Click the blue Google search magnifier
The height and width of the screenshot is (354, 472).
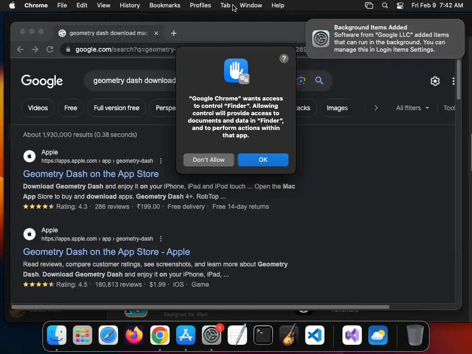point(319,80)
